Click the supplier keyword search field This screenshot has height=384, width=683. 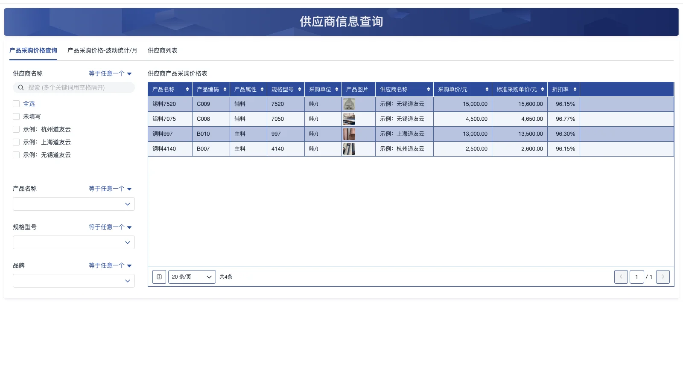73,87
